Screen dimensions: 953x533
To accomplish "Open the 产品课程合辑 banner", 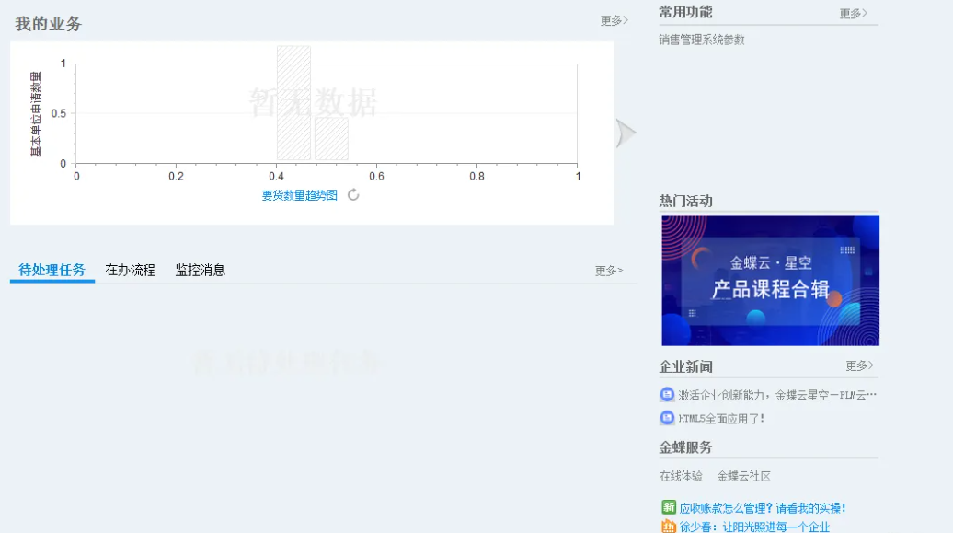I will 770,281.
